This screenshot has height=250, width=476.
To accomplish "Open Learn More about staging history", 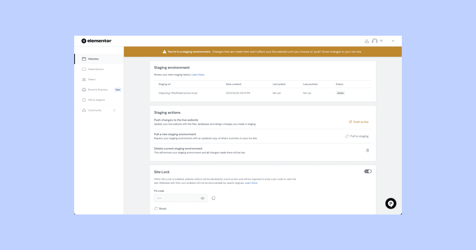I will (198, 74).
